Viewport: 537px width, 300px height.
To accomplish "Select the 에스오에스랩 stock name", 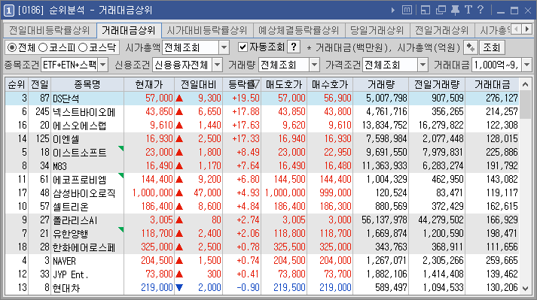I will [x=79, y=126].
